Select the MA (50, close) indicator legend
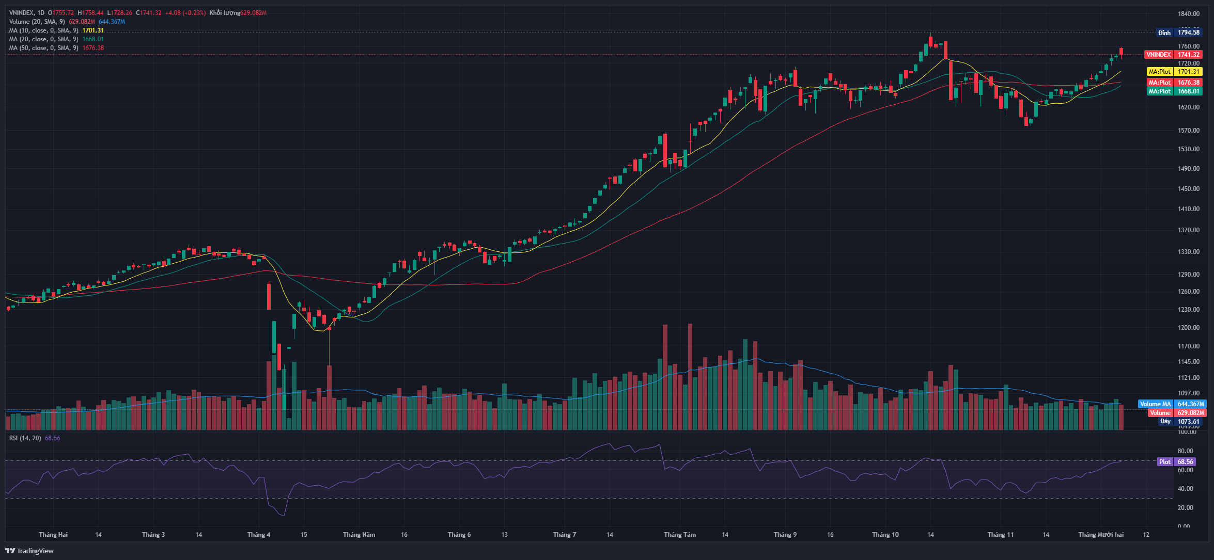1214x560 pixels. (43, 48)
